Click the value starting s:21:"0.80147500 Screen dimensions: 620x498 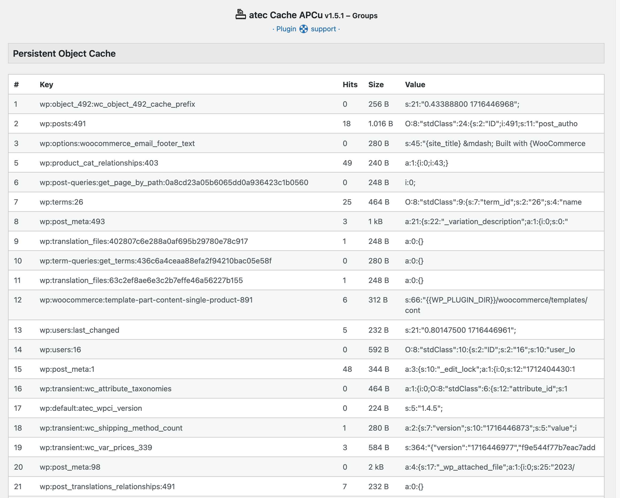[x=460, y=330]
